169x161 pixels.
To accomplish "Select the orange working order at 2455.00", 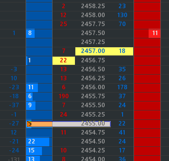I will tap(68, 124).
